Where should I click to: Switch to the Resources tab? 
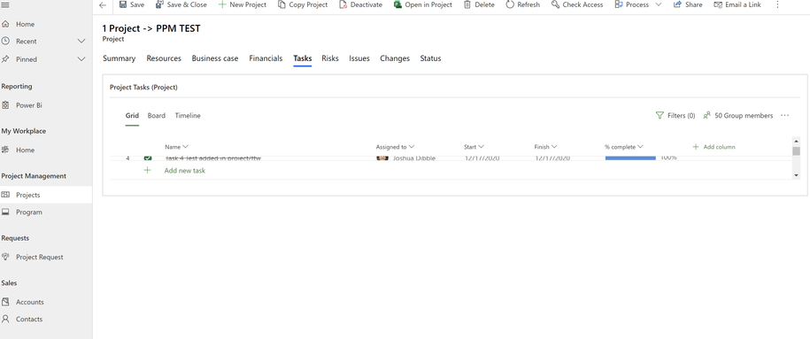click(x=164, y=58)
